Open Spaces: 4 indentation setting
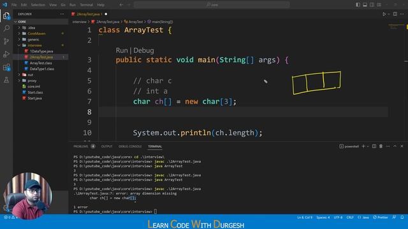 click(x=323, y=218)
